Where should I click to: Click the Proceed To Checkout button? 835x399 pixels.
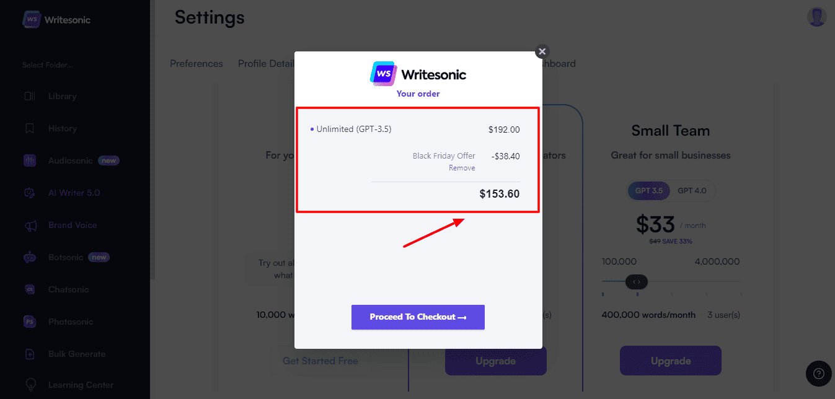[x=418, y=317]
